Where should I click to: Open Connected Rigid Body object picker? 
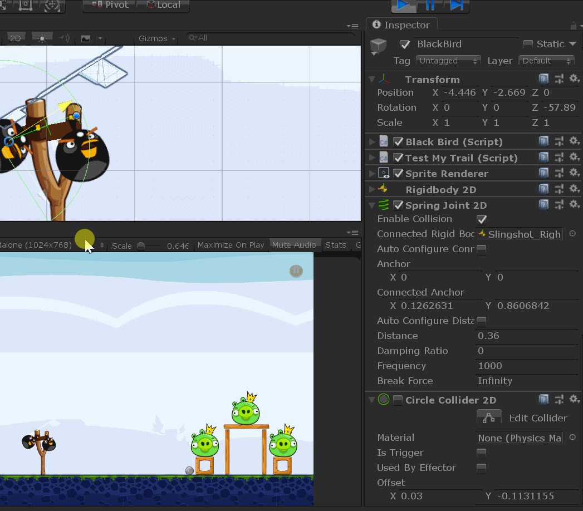click(x=572, y=233)
